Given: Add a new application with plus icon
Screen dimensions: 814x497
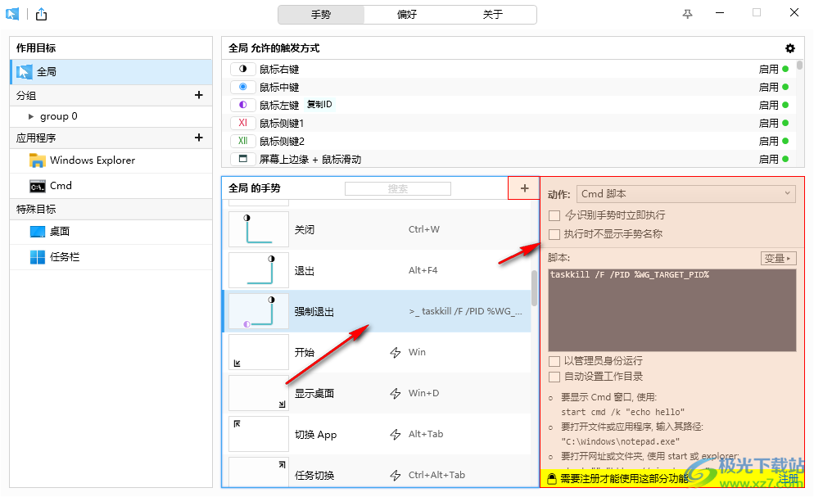Looking at the screenshot, I should (198, 138).
